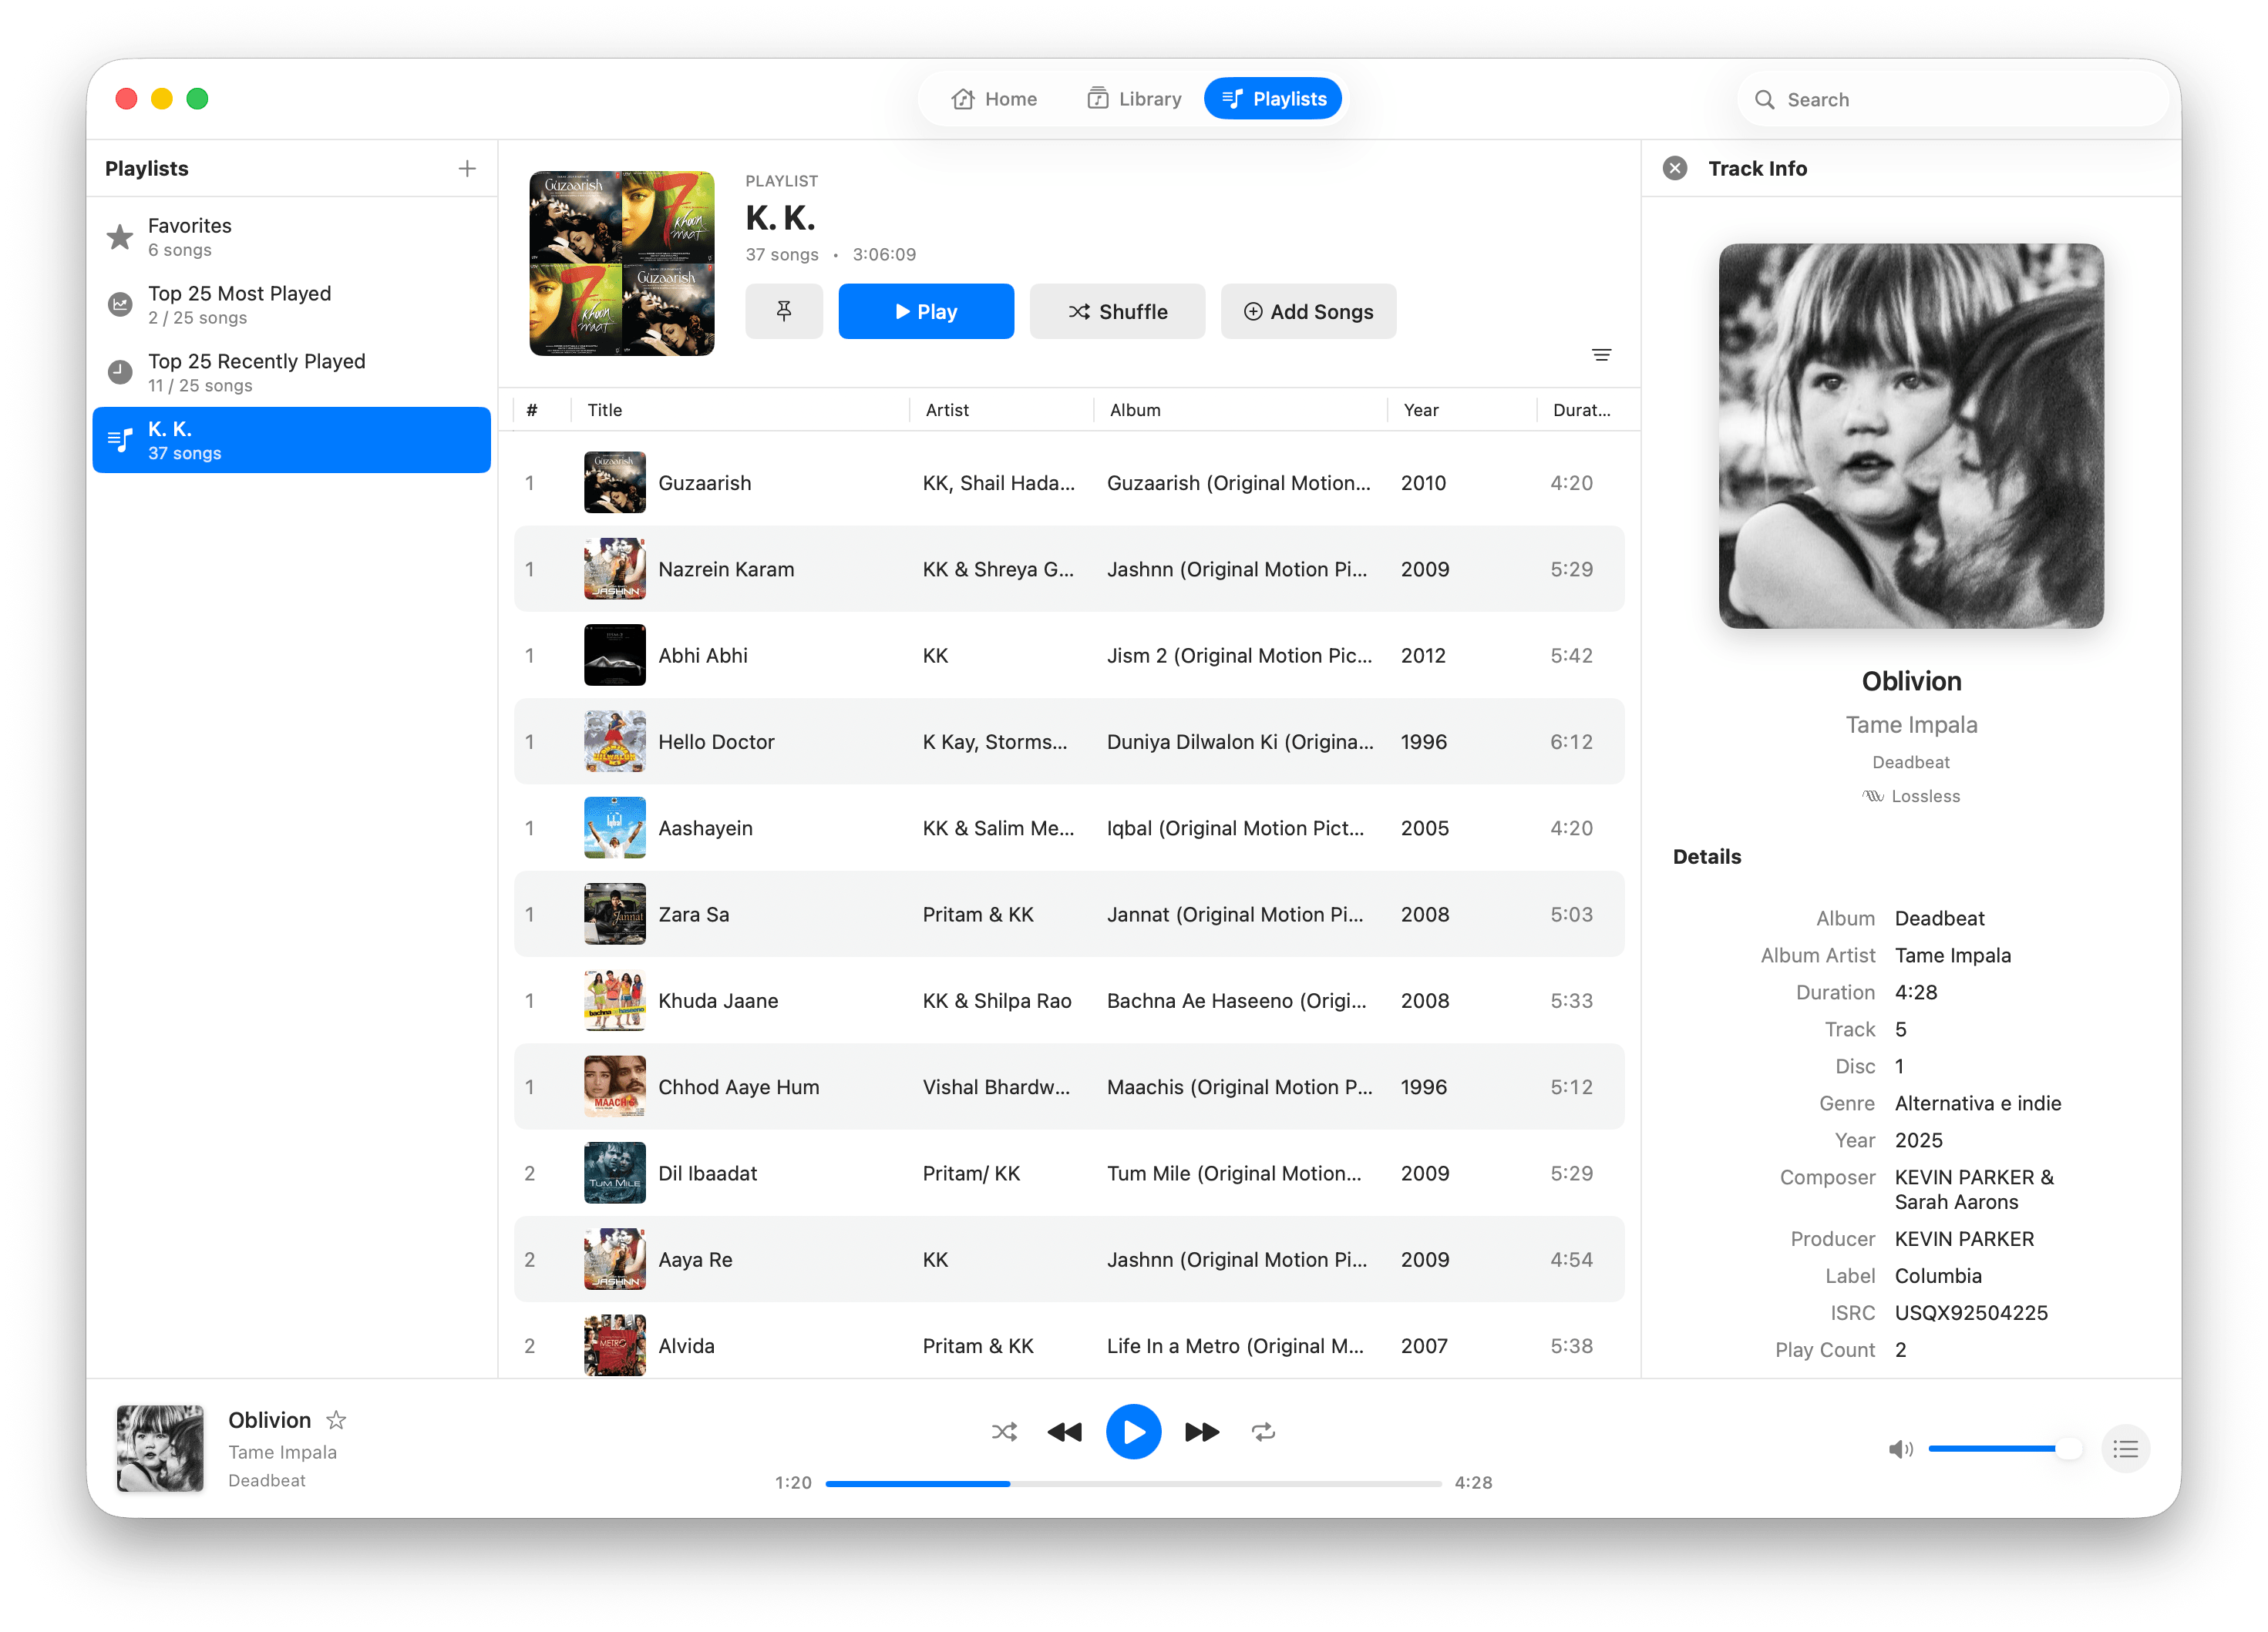Select the Khuda Jaane track

(x=1069, y=1000)
